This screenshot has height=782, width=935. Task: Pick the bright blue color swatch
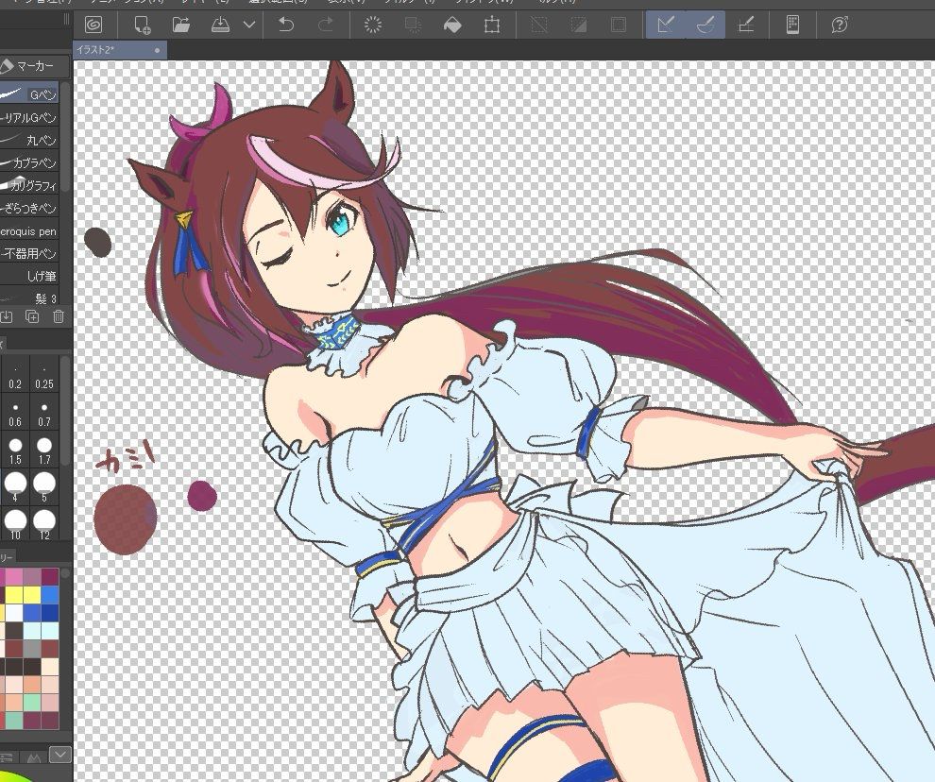pos(49,595)
